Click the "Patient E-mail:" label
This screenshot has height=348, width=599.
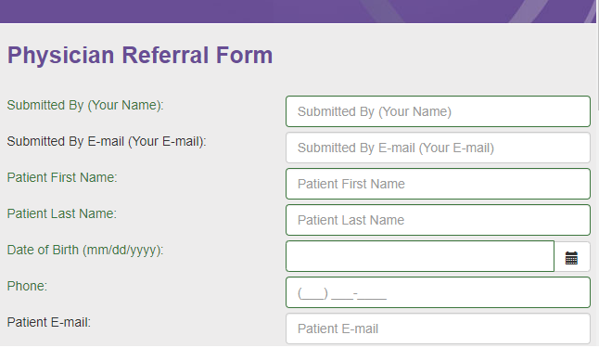click(49, 322)
